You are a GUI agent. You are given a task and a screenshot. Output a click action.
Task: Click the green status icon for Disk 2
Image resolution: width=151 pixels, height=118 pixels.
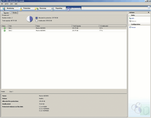coord(5,30)
